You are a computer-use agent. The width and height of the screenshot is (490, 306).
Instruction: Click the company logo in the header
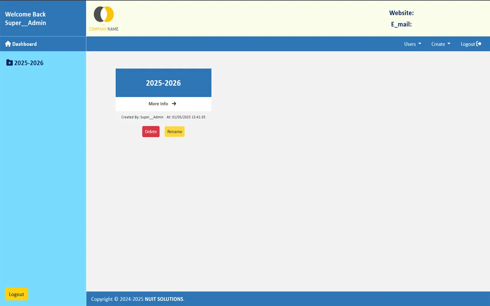pos(104,18)
